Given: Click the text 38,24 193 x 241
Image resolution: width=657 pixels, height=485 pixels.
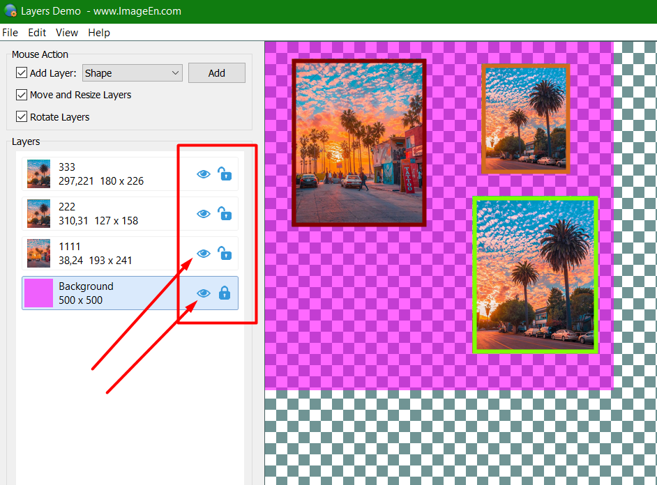Looking at the screenshot, I should click(96, 261).
